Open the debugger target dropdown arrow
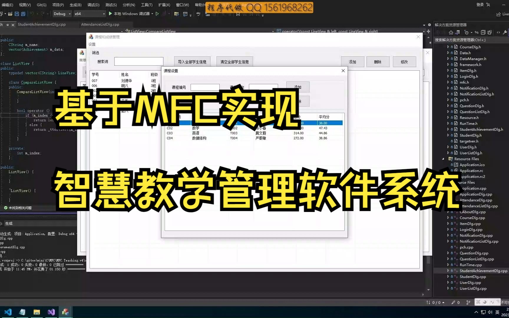Viewport: 509px width, 318px height. point(152,14)
